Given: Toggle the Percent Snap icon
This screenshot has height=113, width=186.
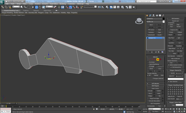Looking at the screenshot, I should (74, 7).
